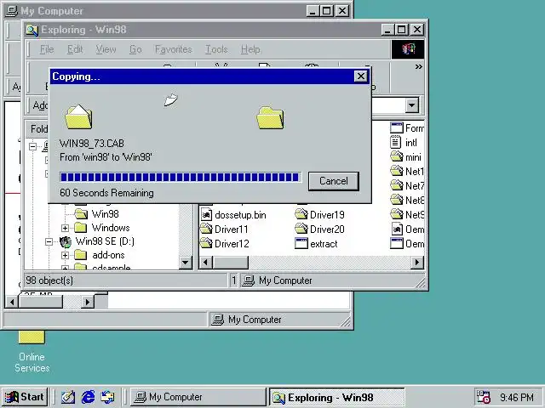Open the Go menu in Explorer
The height and width of the screenshot is (408, 545).
135,49
